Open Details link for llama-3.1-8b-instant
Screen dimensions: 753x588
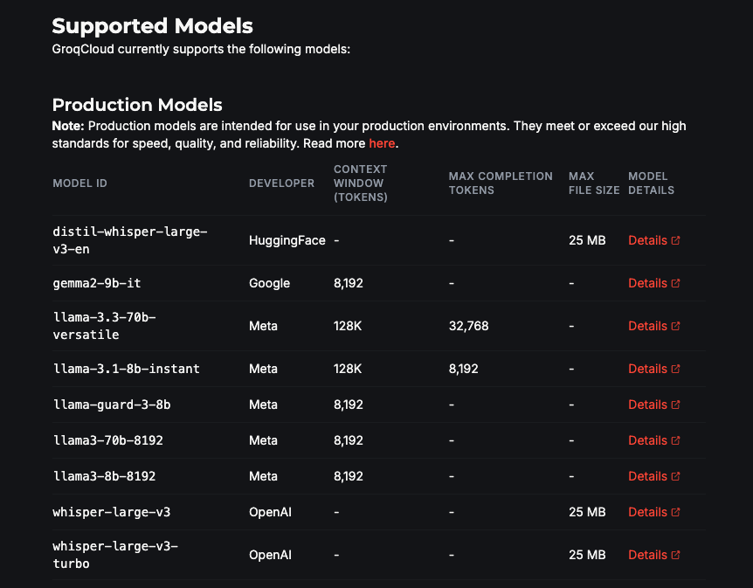coord(654,369)
